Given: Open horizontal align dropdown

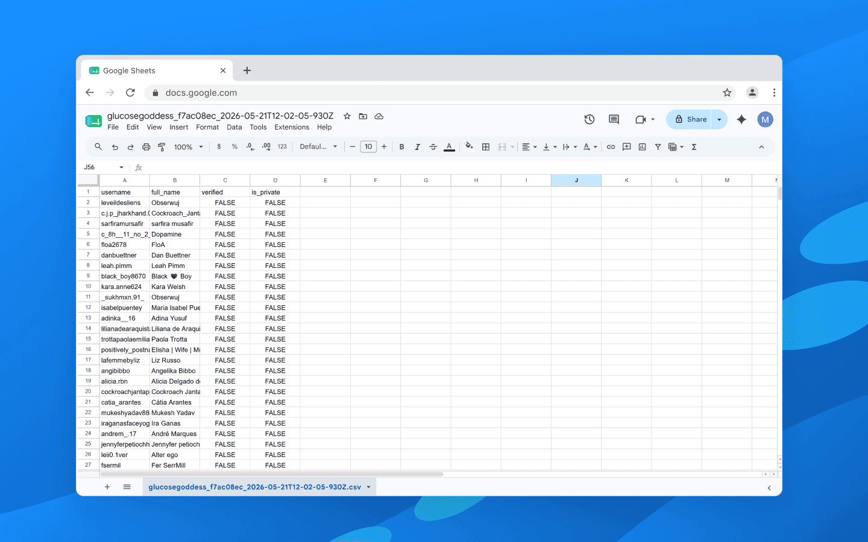Looking at the screenshot, I should tap(529, 147).
